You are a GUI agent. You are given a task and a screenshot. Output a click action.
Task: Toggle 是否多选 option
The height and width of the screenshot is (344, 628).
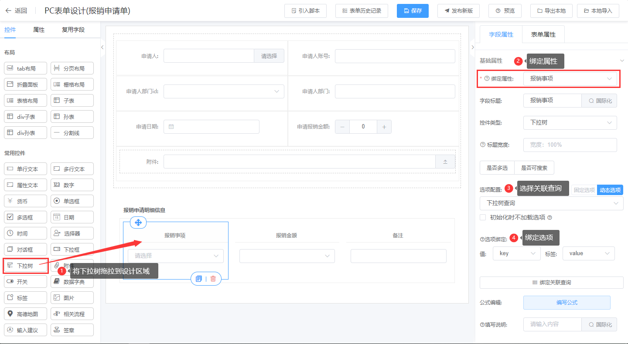click(x=497, y=168)
